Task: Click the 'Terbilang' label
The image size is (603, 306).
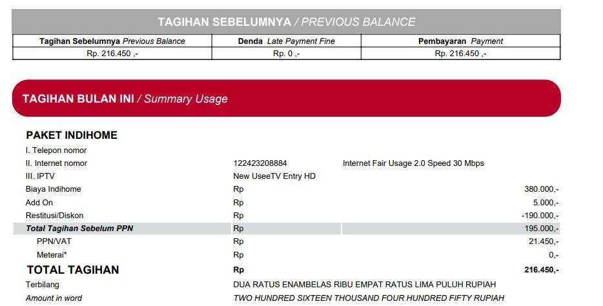Action: (x=43, y=285)
